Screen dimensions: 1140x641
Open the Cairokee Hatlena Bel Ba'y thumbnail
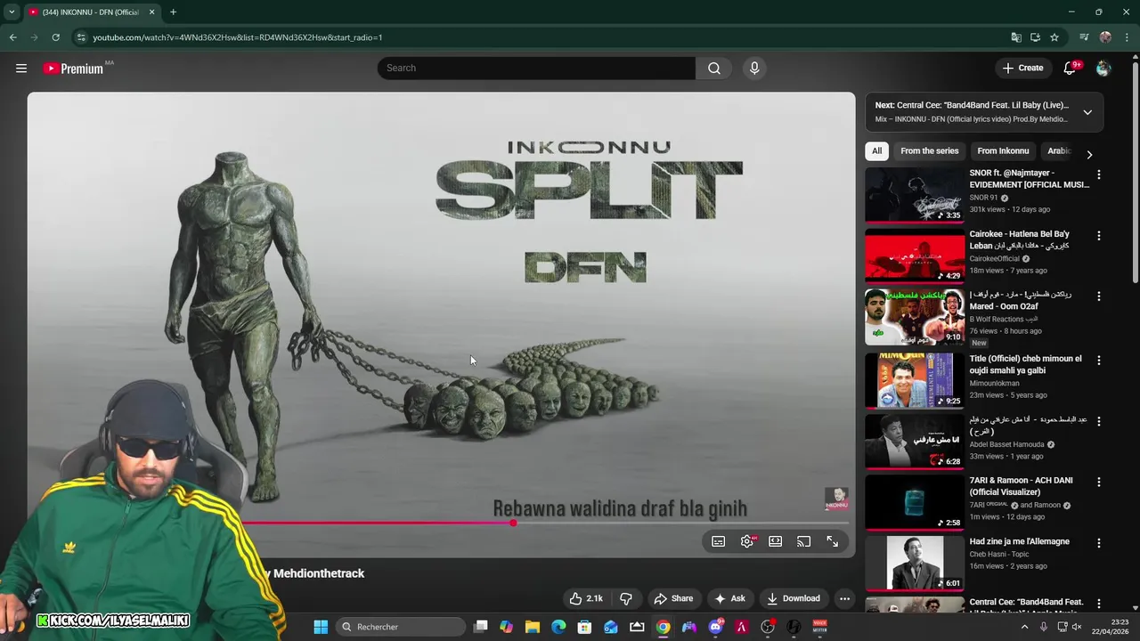point(915,256)
